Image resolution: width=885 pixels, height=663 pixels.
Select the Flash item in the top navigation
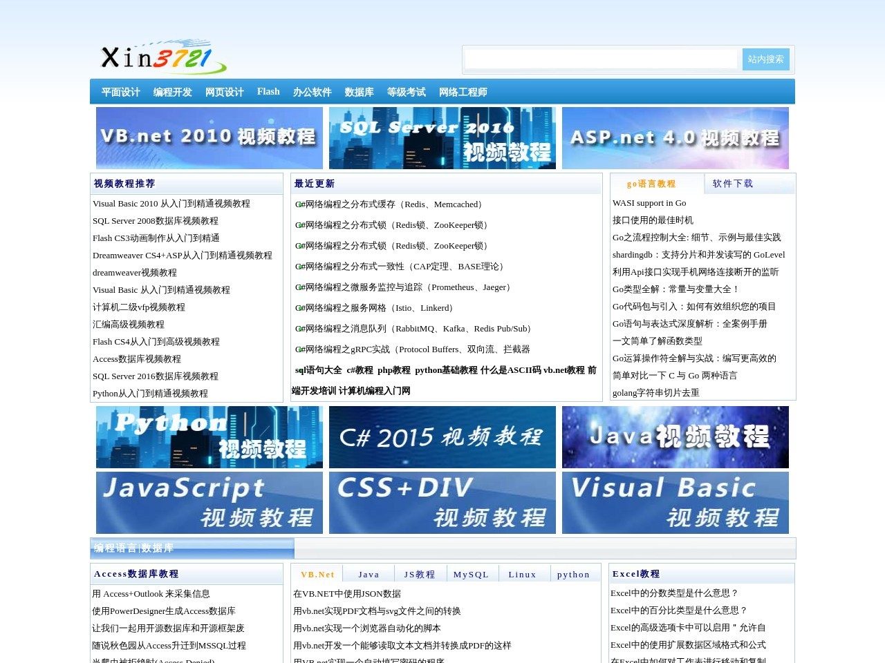(x=268, y=91)
